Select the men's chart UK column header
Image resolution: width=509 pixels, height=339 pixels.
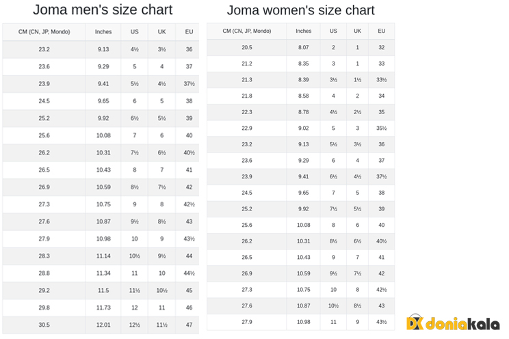tap(161, 32)
